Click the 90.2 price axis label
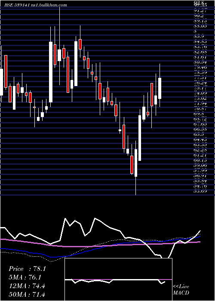215x301 pixels. (199, 16)
